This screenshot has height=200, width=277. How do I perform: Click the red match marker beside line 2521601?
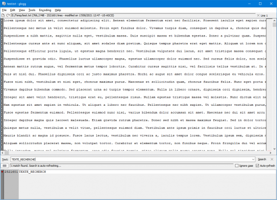(x=2, y=172)
